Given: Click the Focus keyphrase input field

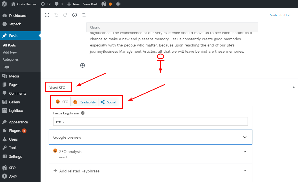Looking at the screenshot, I should 150,121.
